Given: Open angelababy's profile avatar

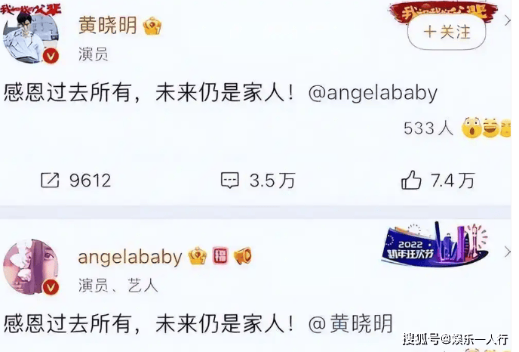Looking at the screenshot, I should pos(31,267).
